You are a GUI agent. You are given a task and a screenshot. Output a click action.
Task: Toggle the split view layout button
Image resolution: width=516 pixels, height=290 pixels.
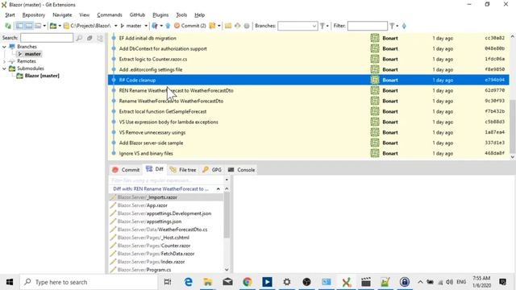29,26
